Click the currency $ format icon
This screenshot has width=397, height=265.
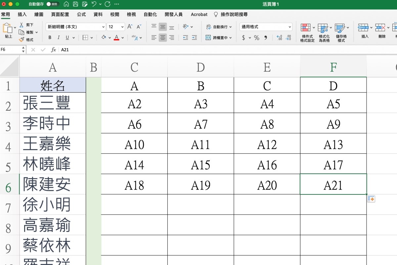point(244,38)
